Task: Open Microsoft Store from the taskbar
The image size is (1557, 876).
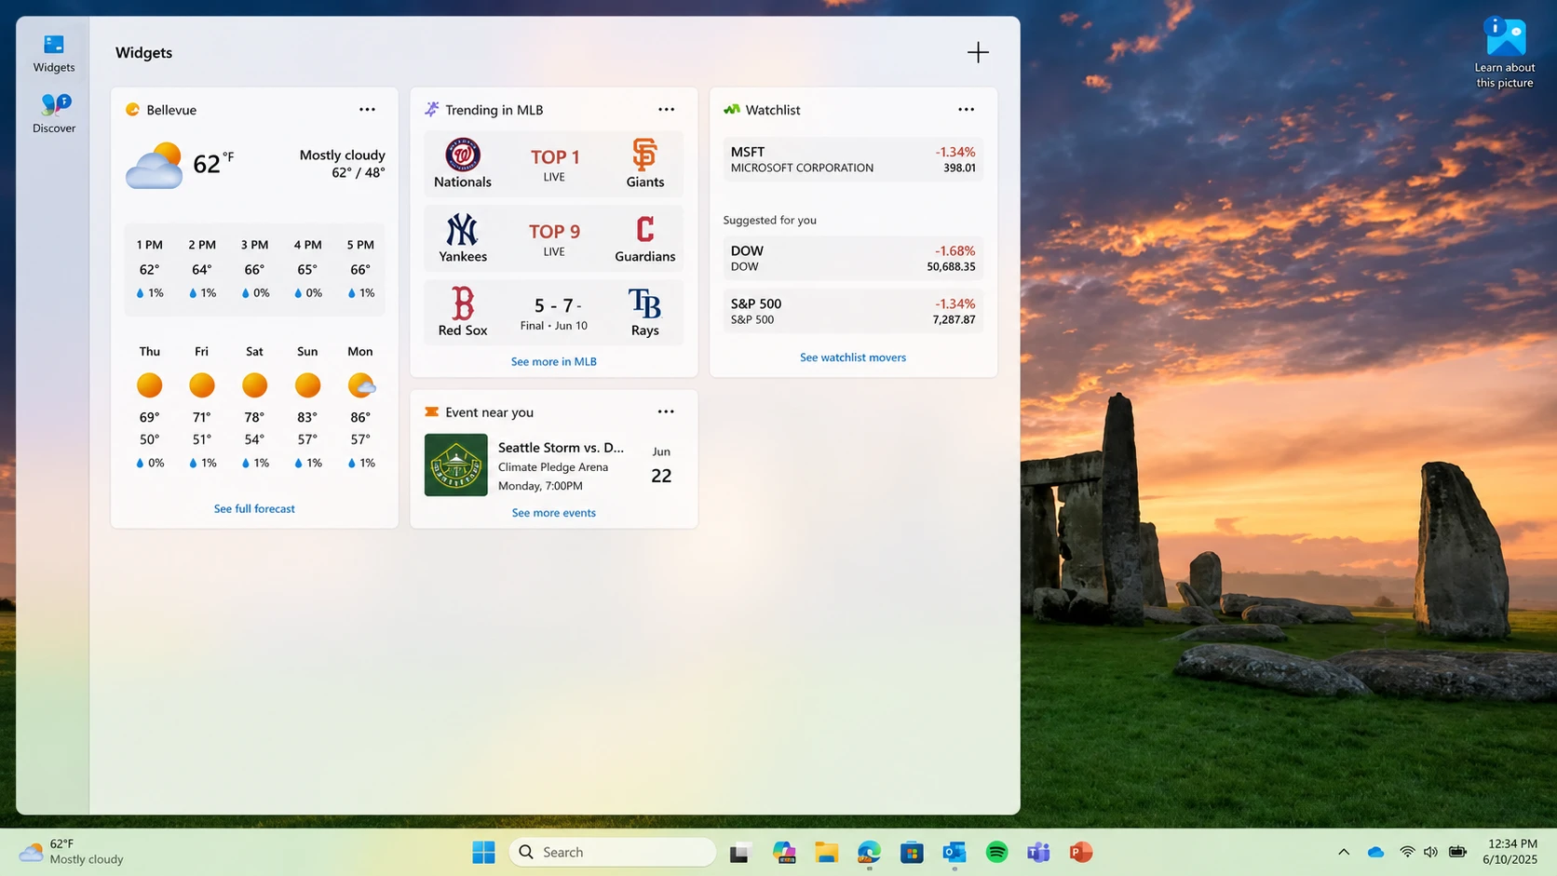Action: (x=912, y=852)
